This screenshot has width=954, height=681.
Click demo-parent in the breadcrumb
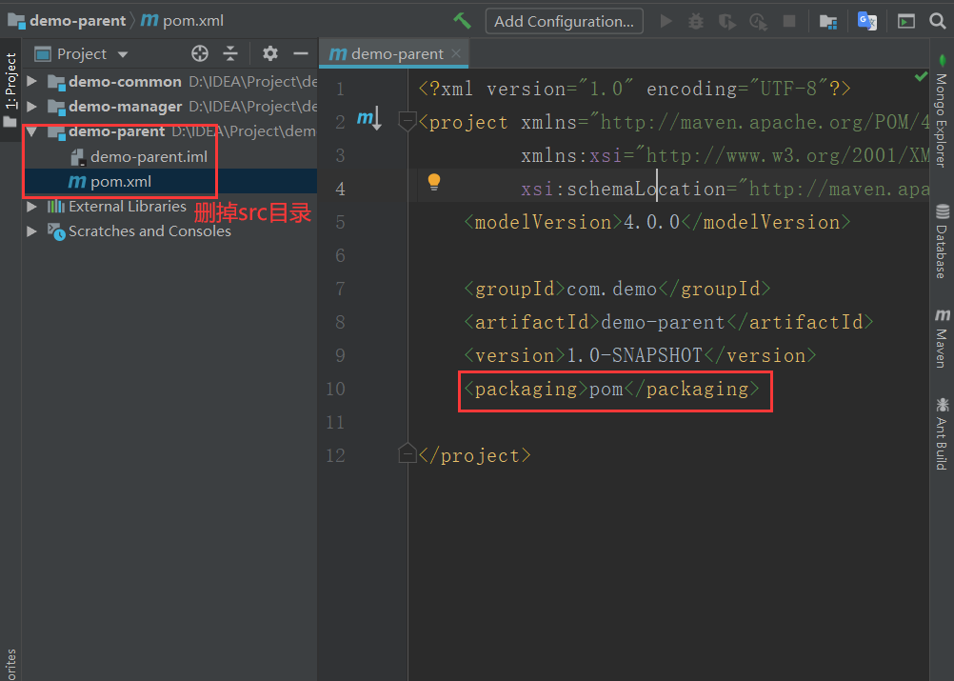click(x=77, y=21)
